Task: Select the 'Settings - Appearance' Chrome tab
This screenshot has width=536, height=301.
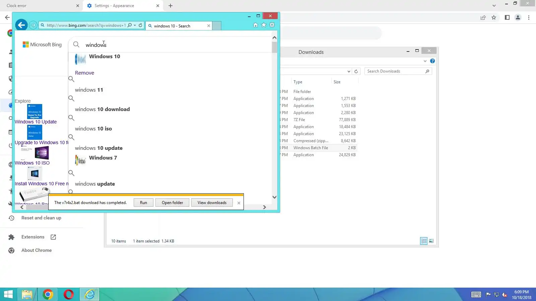Action: 123,6
